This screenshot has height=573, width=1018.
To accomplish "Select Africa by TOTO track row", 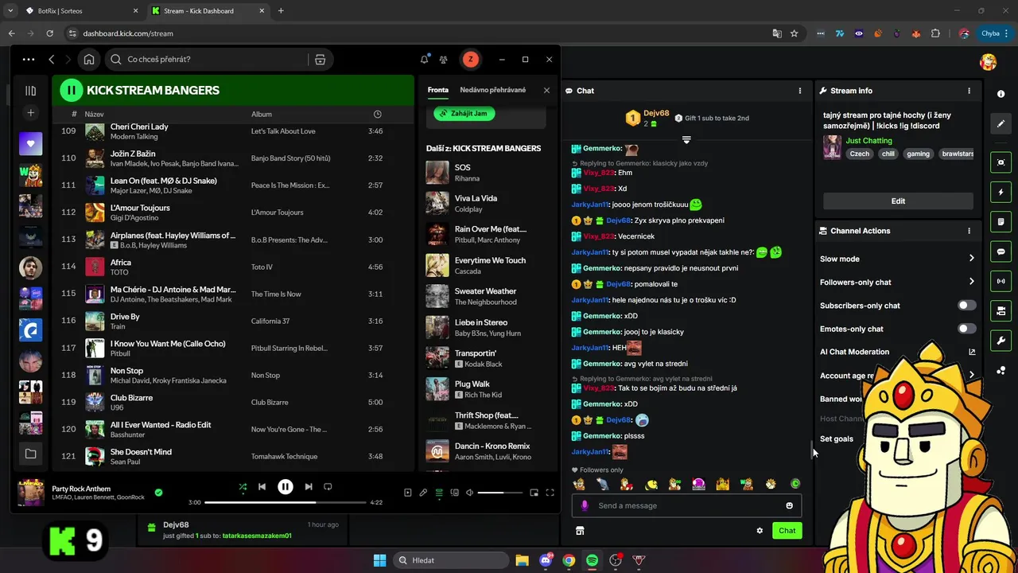I will [x=233, y=267].
